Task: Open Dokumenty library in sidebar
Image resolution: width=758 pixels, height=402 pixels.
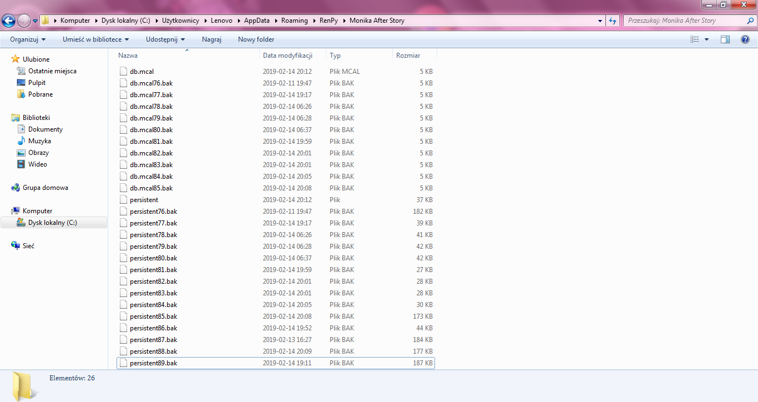Action: pos(46,129)
